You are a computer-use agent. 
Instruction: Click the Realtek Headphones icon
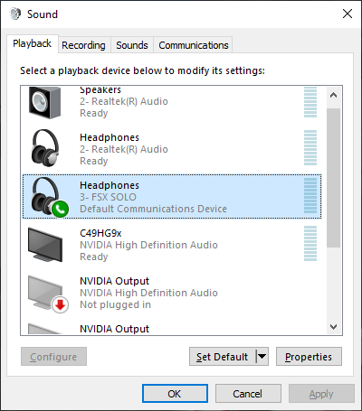coord(45,148)
